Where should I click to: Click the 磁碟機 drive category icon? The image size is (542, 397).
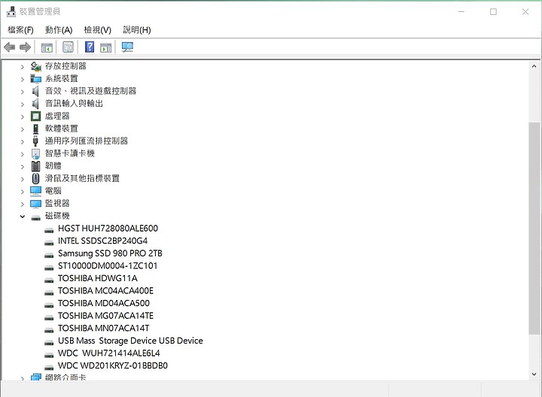coord(35,217)
